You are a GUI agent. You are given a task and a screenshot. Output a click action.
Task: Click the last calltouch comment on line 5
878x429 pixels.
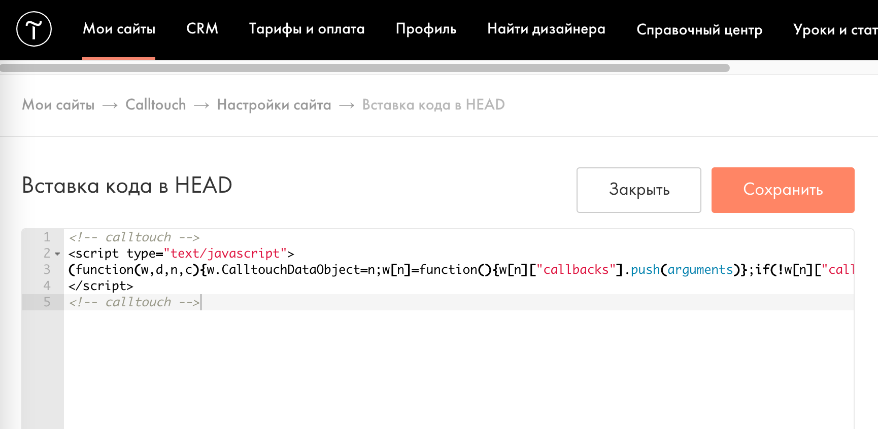(x=134, y=302)
